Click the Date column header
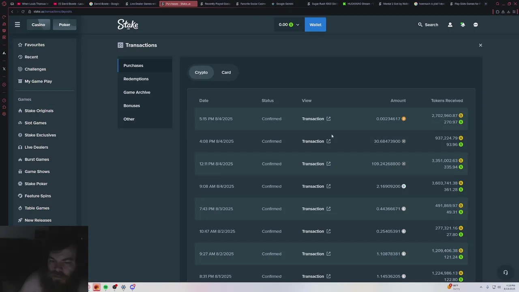 [204, 101]
